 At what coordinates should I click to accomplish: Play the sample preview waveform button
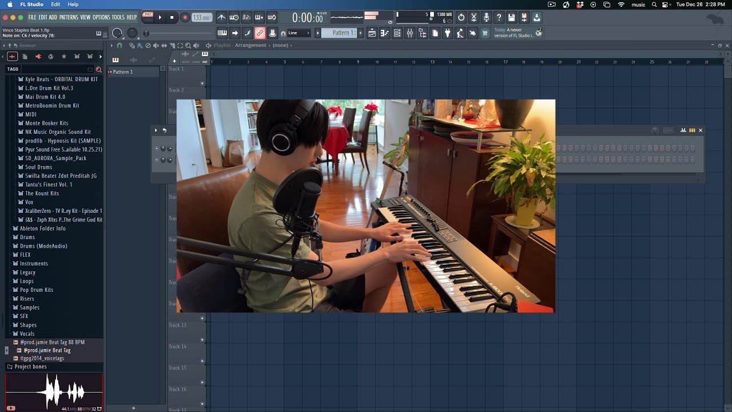pos(11,408)
